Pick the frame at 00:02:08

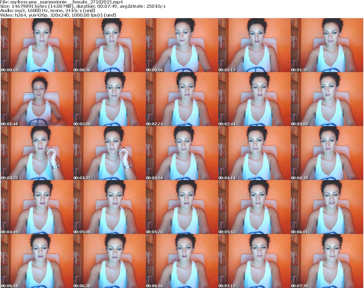[x=109, y=99]
